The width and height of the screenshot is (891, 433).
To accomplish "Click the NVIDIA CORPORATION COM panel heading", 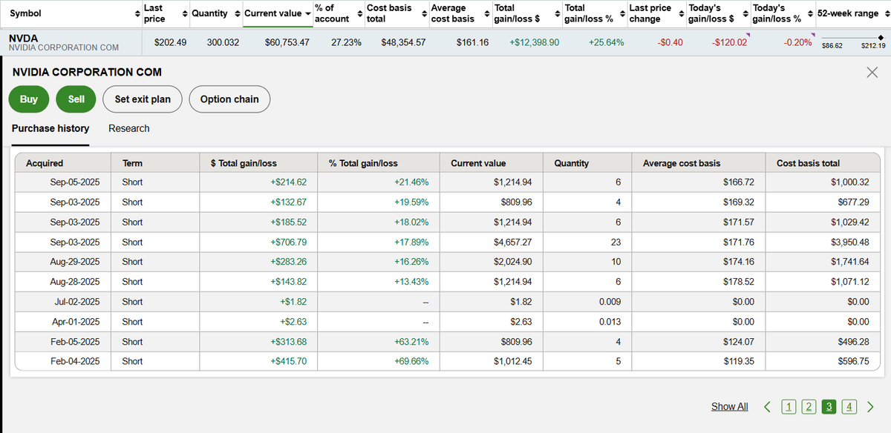I will [x=87, y=72].
